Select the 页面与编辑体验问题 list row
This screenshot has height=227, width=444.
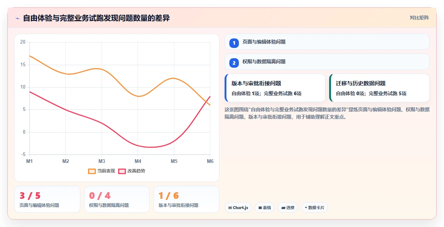click(x=327, y=42)
